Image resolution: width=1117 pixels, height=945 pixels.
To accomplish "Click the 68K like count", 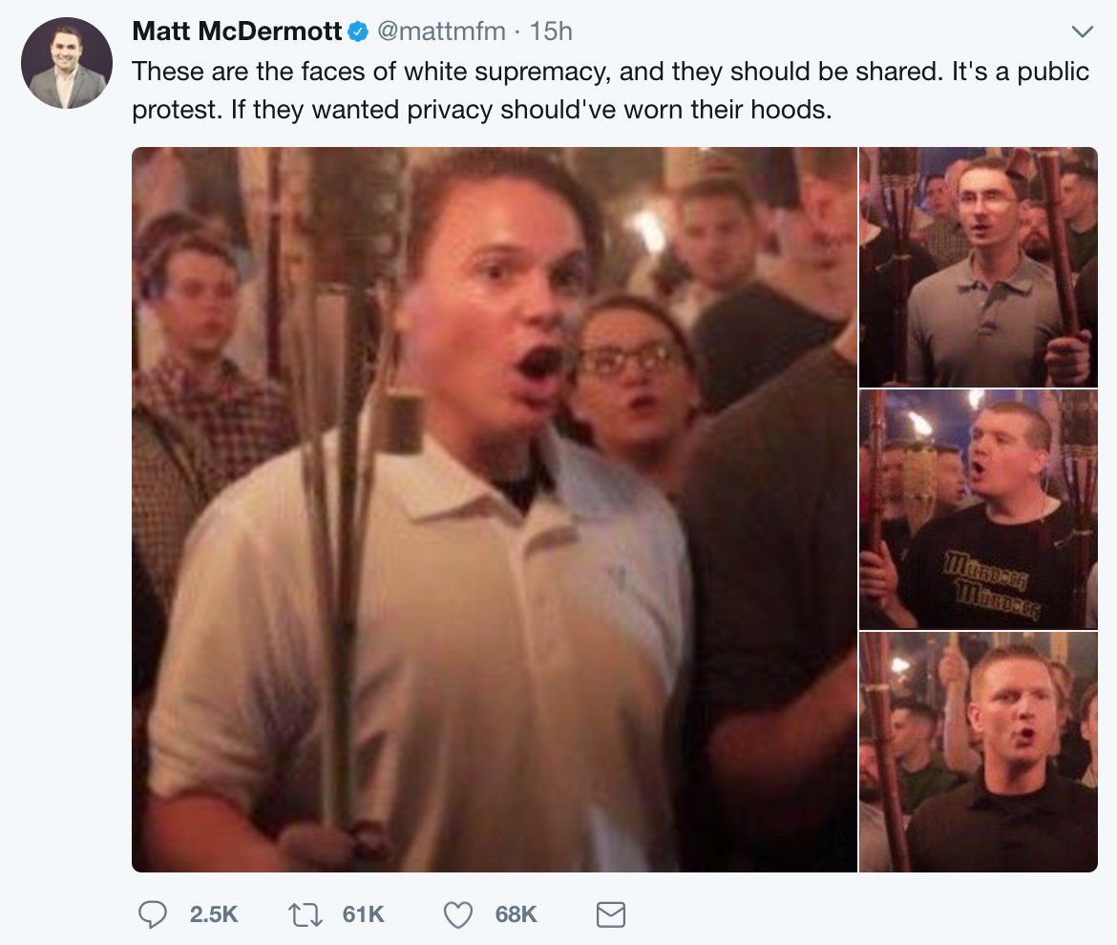I will (x=516, y=914).
